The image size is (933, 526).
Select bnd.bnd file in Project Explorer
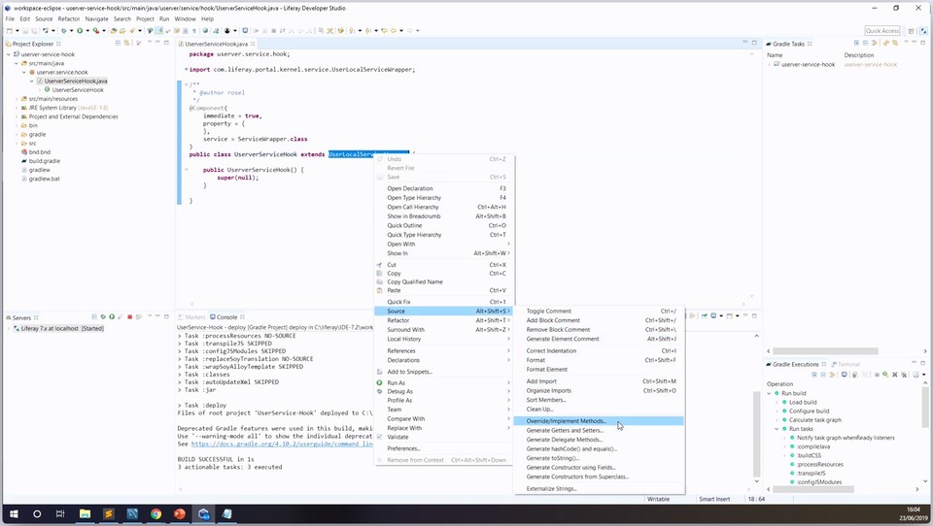pyautogui.click(x=39, y=152)
